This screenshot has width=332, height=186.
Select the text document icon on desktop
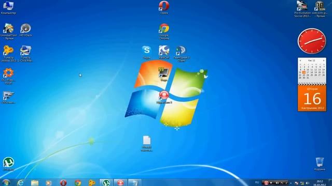coord(146,144)
